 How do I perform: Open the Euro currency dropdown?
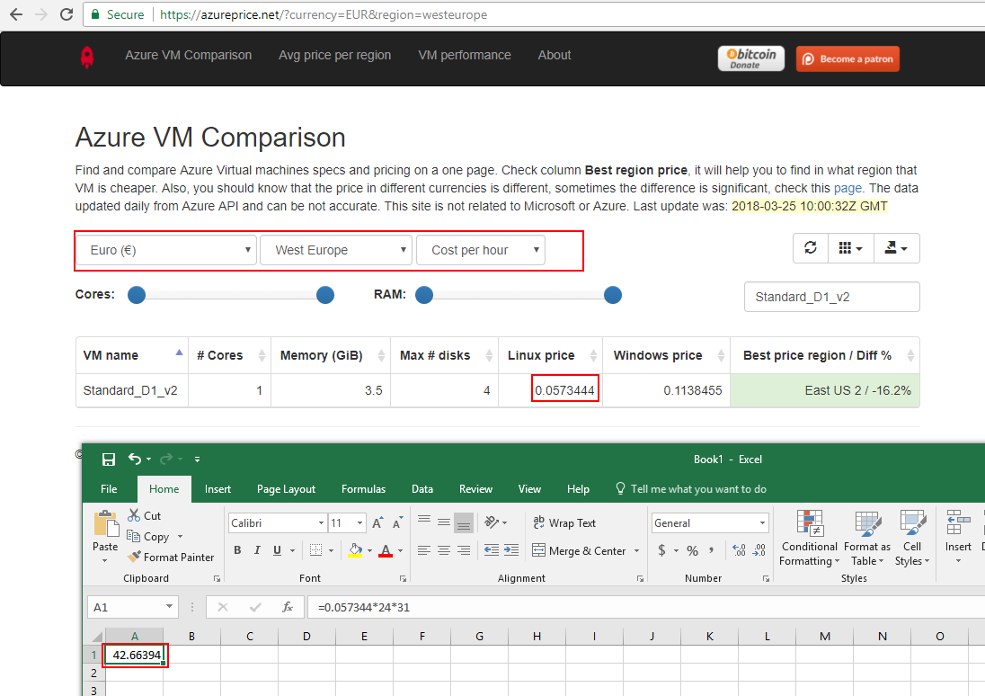point(165,250)
